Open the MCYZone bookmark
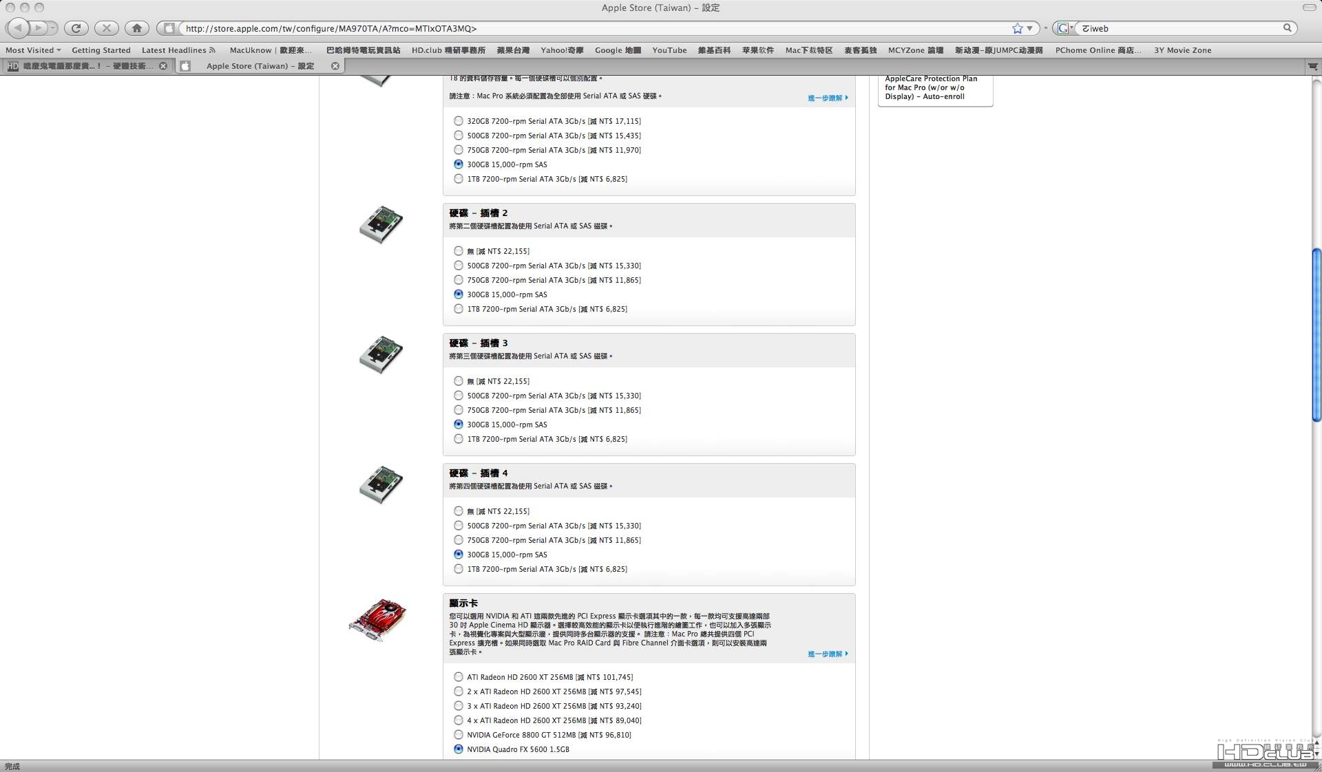This screenshot has height=772, width=1322. [x=915, y=50]
